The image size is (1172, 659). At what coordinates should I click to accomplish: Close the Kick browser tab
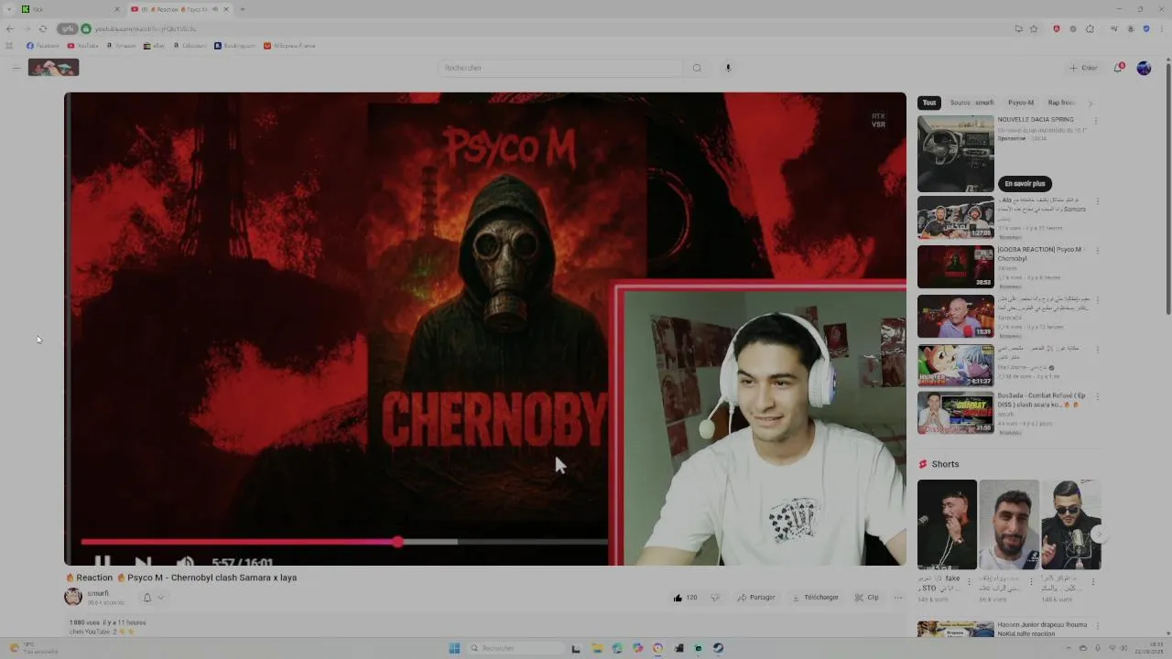coord(116,9)
